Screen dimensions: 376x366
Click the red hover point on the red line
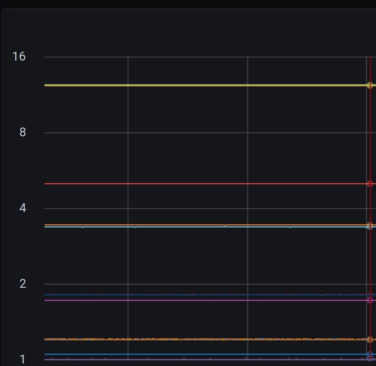click(x=370, y=184)
